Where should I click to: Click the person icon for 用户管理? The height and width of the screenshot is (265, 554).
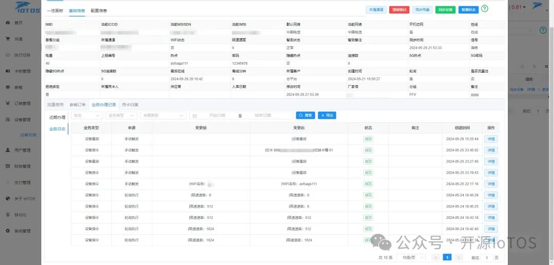8,150
